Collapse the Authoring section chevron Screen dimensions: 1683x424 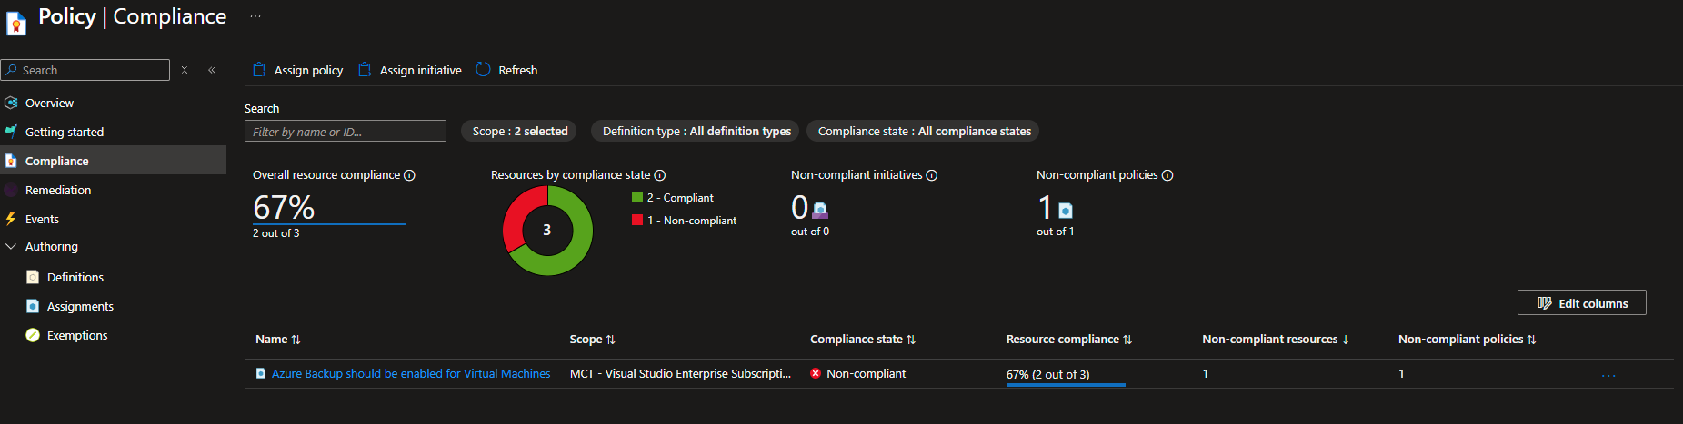click(11, 246)
